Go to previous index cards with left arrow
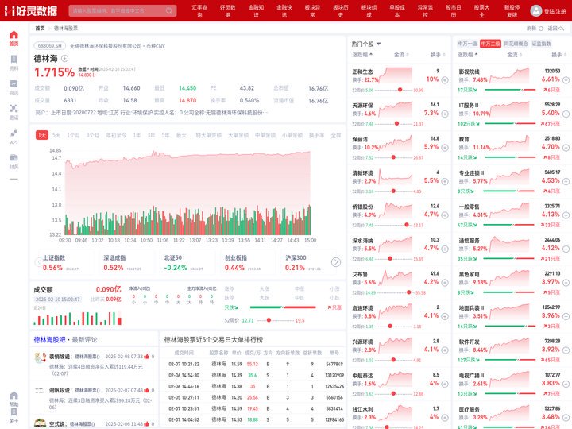This screenshot has width=572, height=429. coord(39,262)
